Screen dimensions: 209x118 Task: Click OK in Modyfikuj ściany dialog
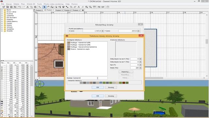(98, 96)
